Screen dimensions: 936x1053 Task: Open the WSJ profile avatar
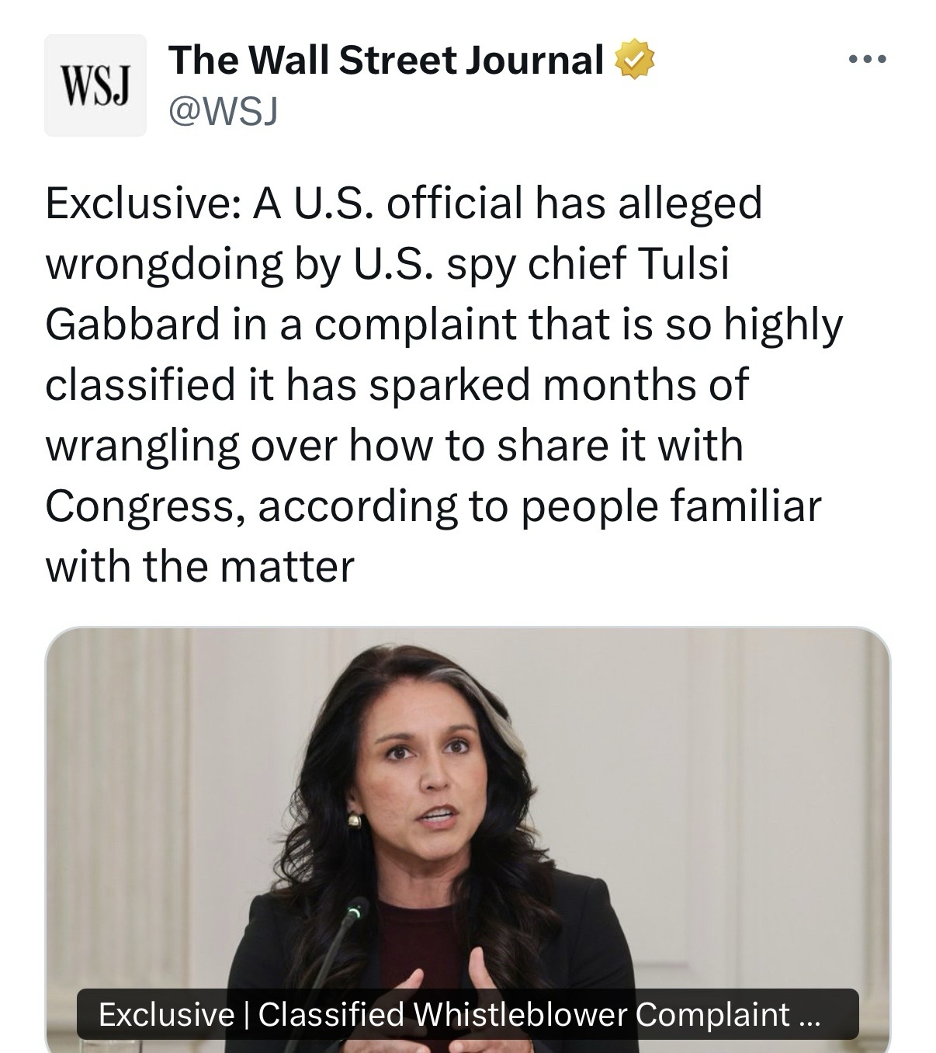[95, 85]
